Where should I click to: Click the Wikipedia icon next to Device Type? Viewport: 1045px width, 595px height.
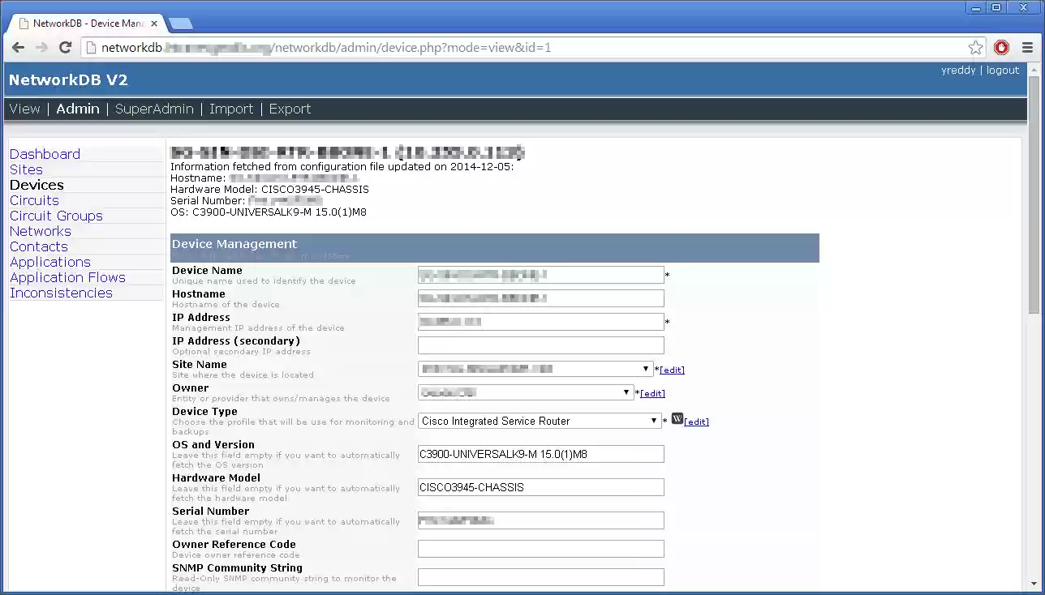[x=677, y=419]
